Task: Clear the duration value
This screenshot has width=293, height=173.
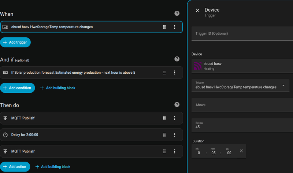Action: [x=241, y=151]
